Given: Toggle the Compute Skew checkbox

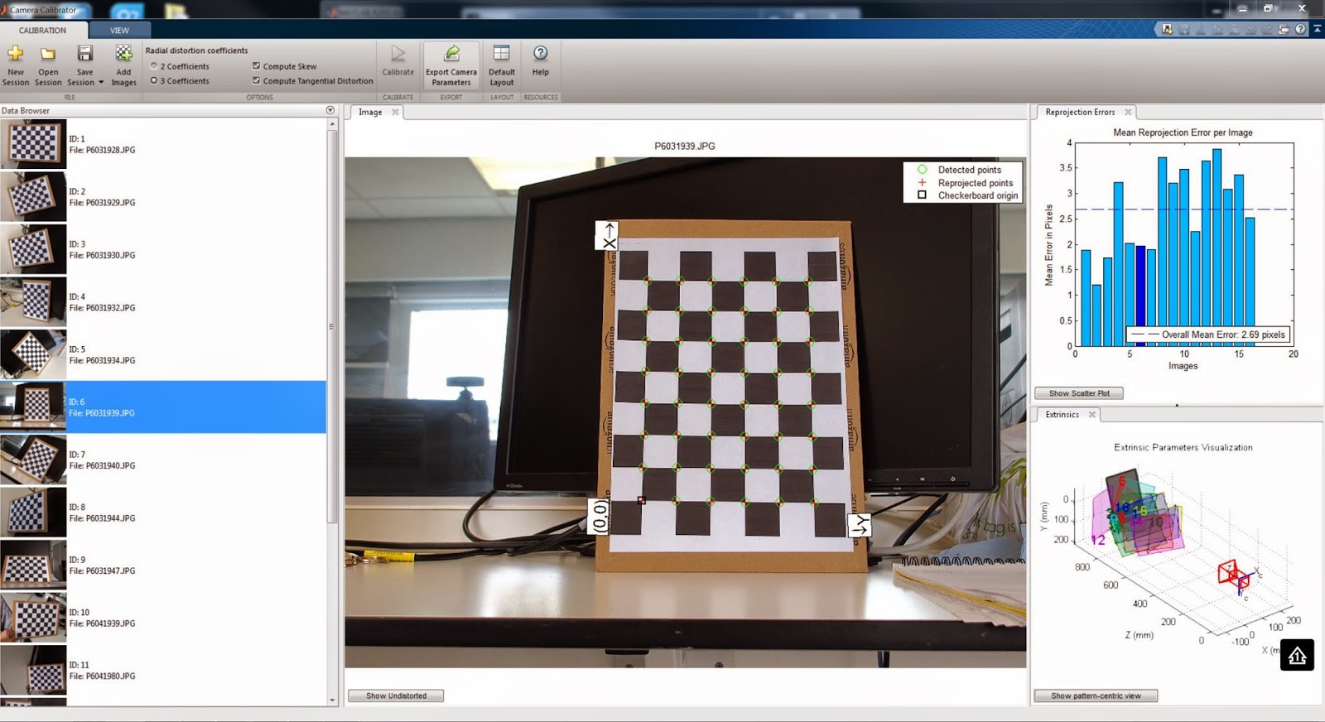Looking at the screenshot, I should 256,66.
